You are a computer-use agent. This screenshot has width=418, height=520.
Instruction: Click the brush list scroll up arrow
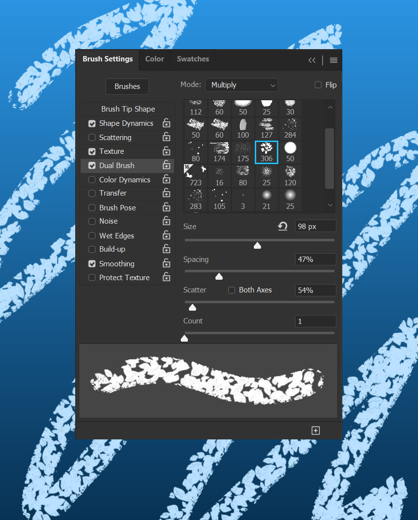330,108
